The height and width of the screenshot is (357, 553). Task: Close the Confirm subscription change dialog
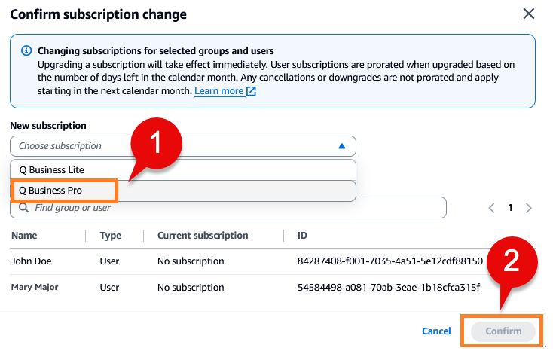tap(529, 14)
